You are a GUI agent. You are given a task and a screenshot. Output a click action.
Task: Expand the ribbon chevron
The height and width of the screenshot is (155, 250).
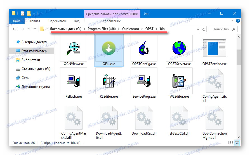pos(232,21)
